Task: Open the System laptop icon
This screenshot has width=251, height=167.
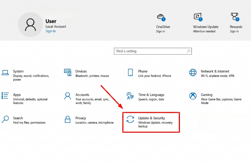Action: 5,73
